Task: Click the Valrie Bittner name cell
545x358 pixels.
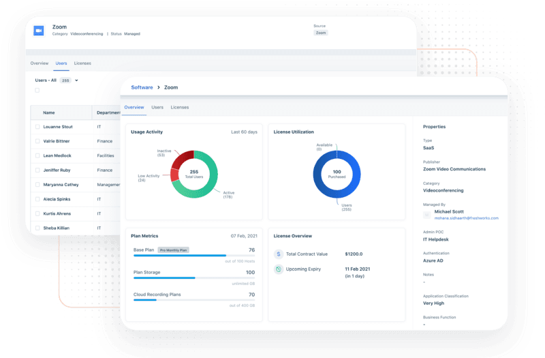Action: (57, 141)
